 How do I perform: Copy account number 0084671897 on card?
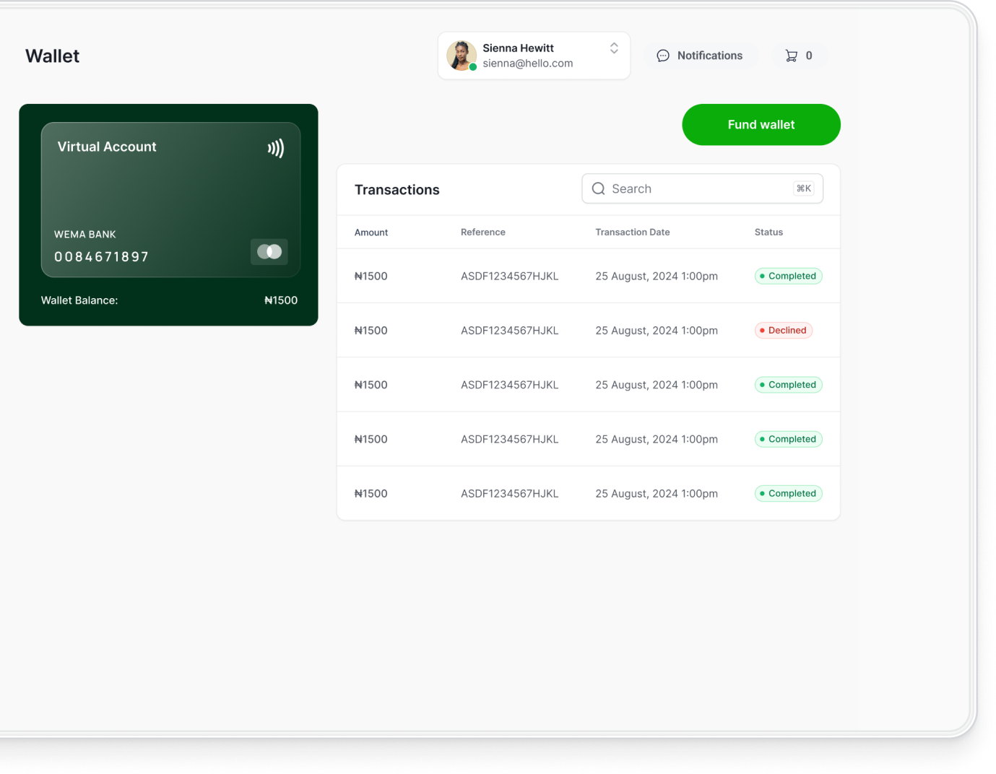pos(102,257)
